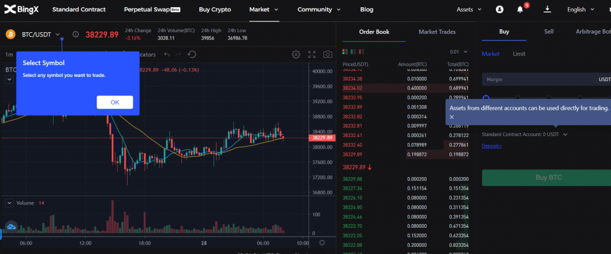The width and height of the screenshot is (611, 254).
Task: Reset the chart with the reload icon
Action: pyautogui.click(x=192, y=54)
